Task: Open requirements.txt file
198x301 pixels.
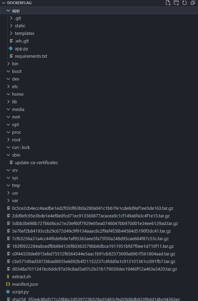Action: [31, 56]
